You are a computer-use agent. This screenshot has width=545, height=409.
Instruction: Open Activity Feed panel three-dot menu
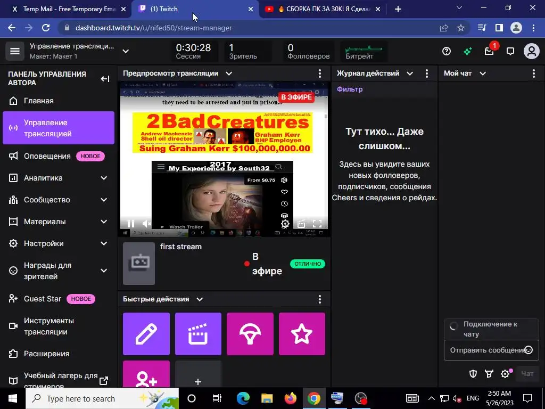click(427, 73)
